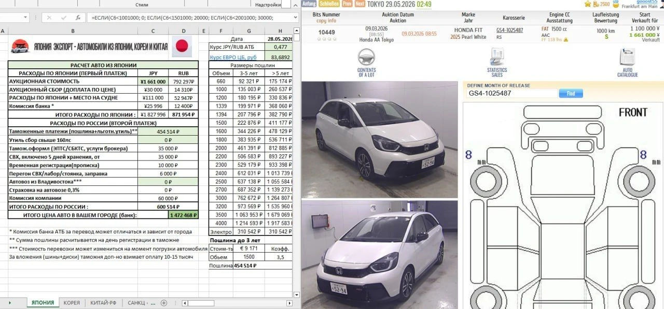
Task: Click the lot number 10449
Action: [x=327, y=32]
